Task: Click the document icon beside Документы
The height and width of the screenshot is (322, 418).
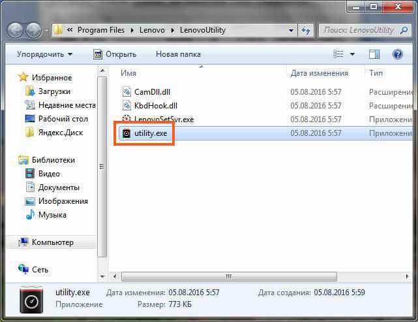Action: (x=30, y=187)
